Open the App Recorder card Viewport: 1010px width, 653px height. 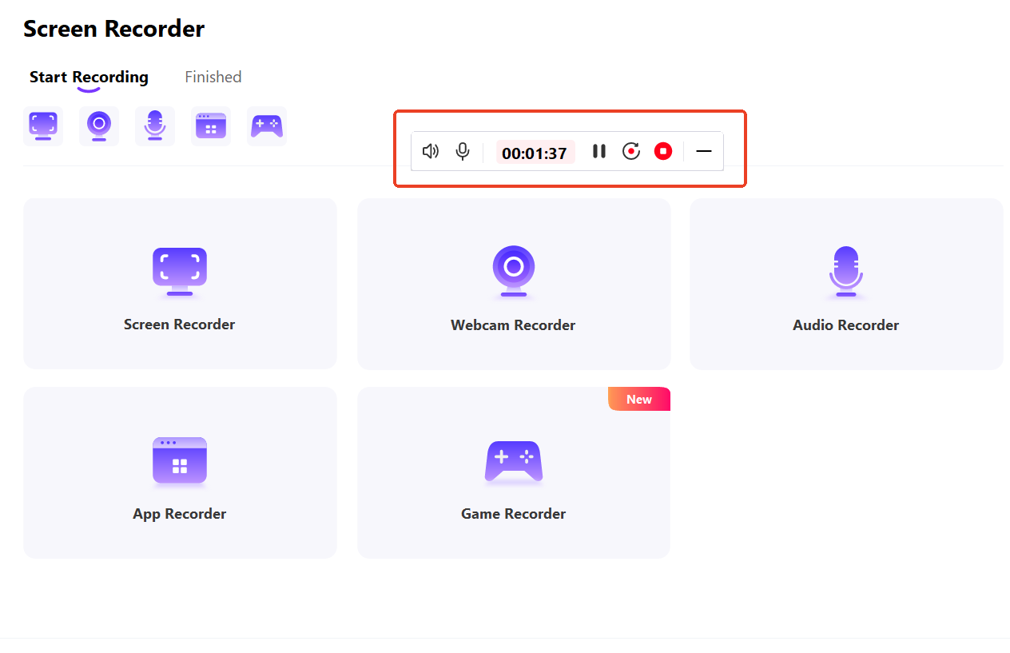click(180, 472)
